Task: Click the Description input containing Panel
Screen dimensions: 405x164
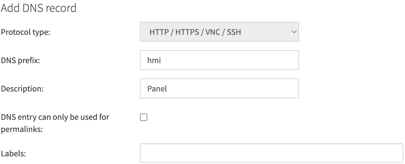Action: (219, 88)
